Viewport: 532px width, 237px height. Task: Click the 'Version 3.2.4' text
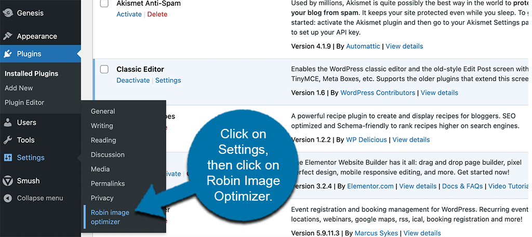coord(312,186)
